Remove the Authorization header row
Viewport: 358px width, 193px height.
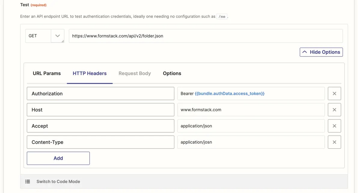pyautogui.click(x=334, y=93)
